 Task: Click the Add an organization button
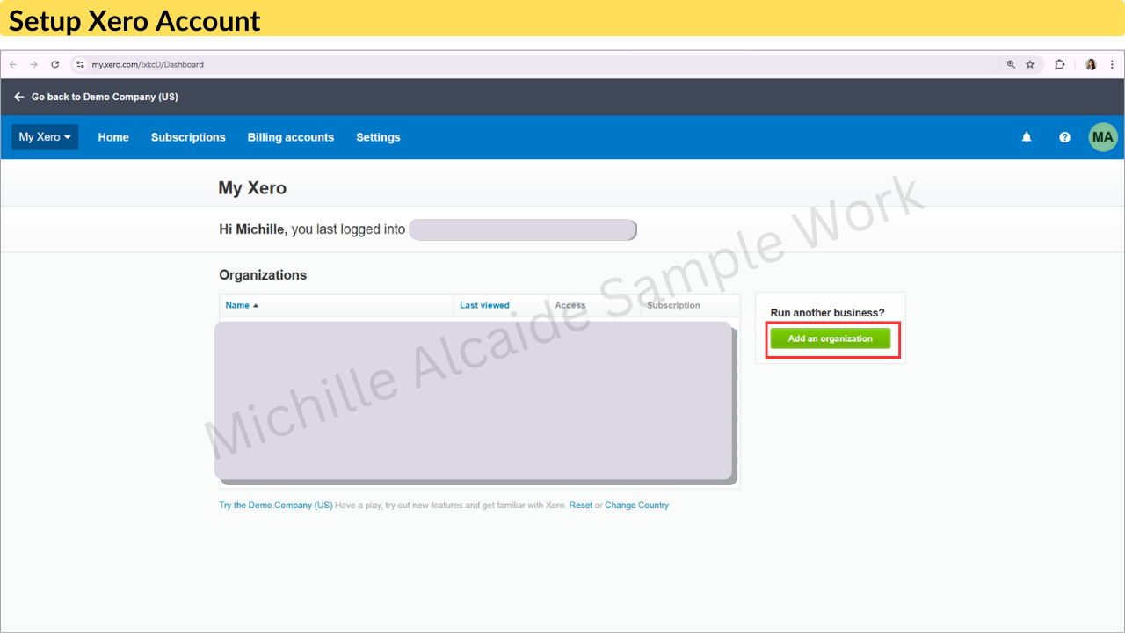point(831,338)
